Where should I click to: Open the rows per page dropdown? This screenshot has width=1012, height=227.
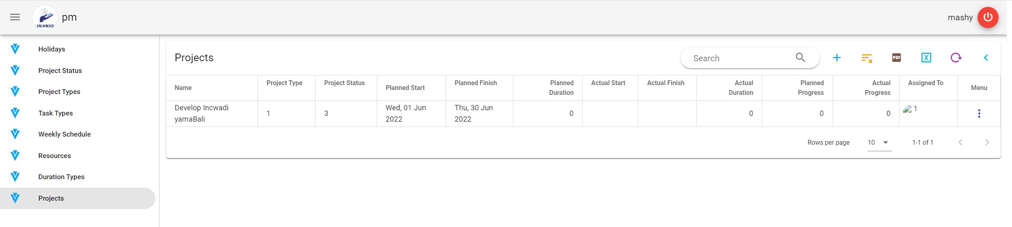pos(879,143)
